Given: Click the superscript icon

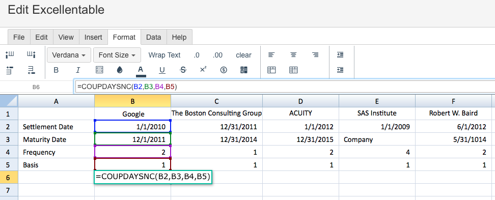Looking at the screenshot, I should [x=203, y=69].
